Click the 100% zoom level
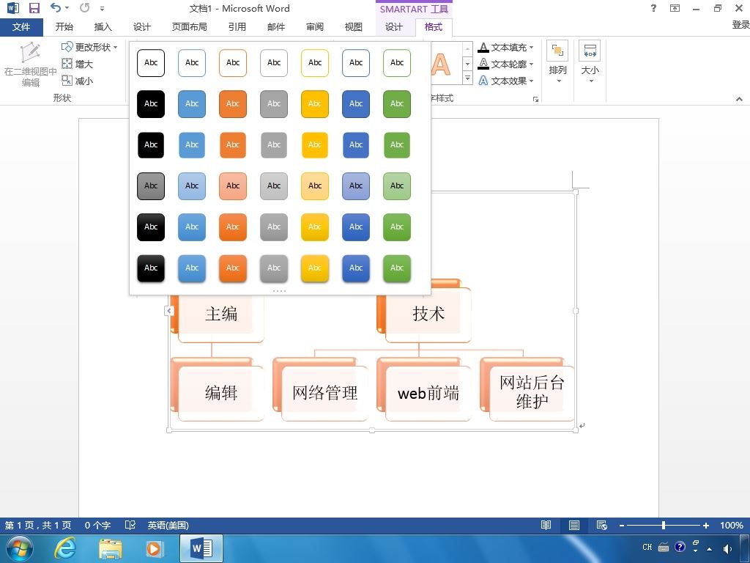The image size is (750, 563). tap(732, 525)
